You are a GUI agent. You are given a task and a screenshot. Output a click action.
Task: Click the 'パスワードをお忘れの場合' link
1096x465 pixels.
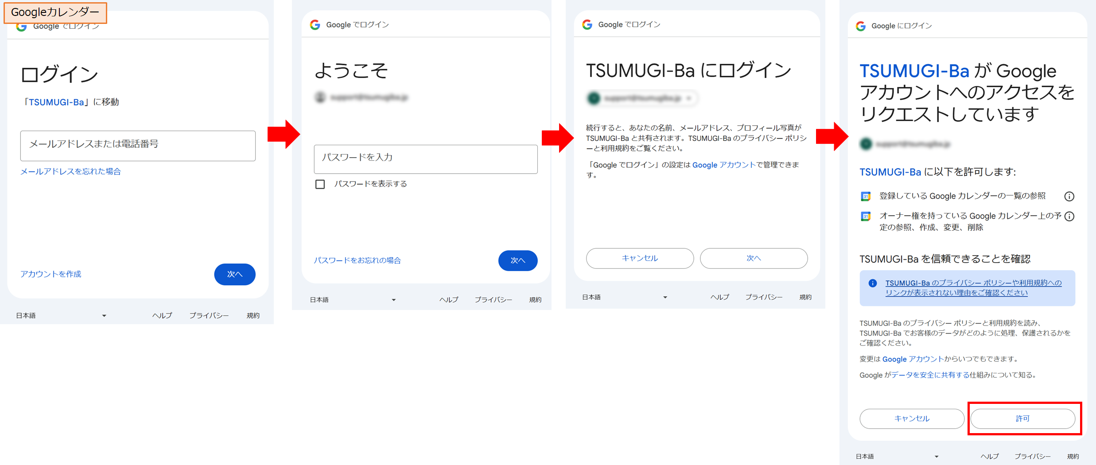358,260
